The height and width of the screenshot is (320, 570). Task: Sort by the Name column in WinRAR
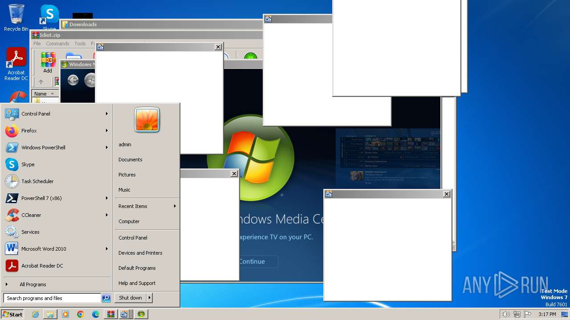pyautogui.click(x=45, y=94)
